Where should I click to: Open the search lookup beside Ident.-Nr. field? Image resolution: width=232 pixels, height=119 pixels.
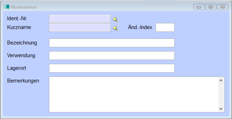[115, 19]
